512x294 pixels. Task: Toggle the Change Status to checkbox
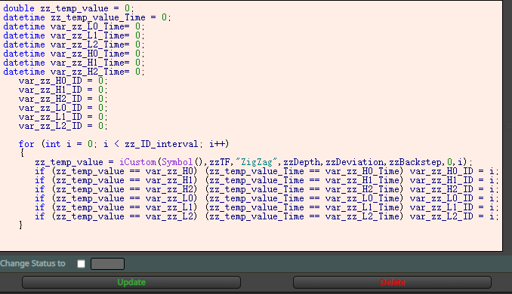(x=82, y=264)
